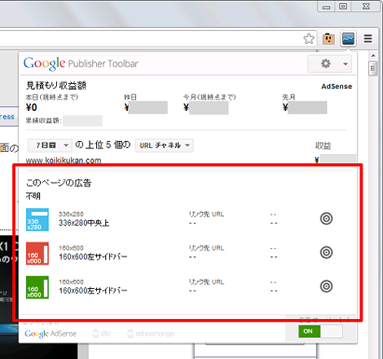This screenshot has height=359, width=383.
Task: Click the green 160x600 ad unit icon
Action: click(x=37, y=287)
